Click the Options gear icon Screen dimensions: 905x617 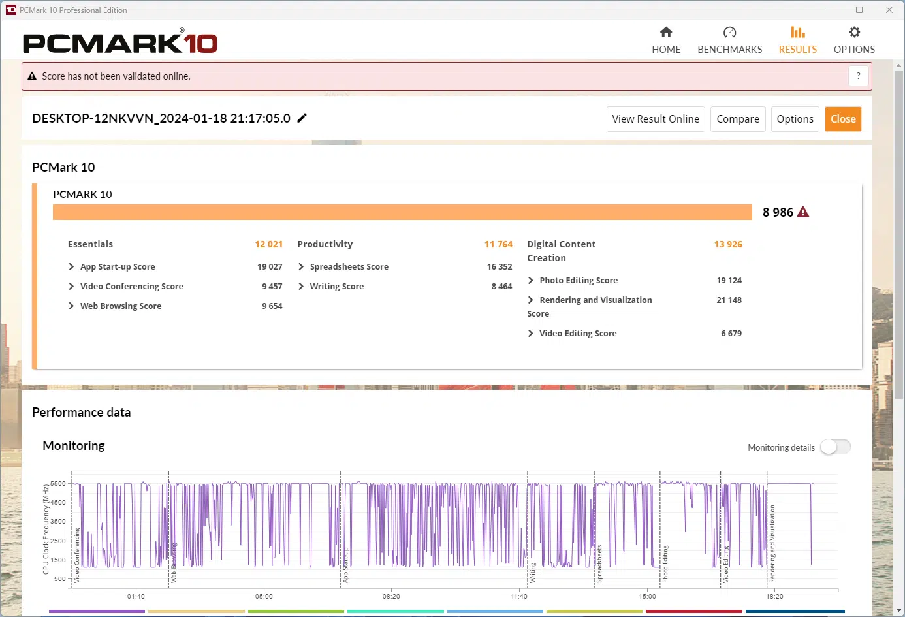[854, 32]
